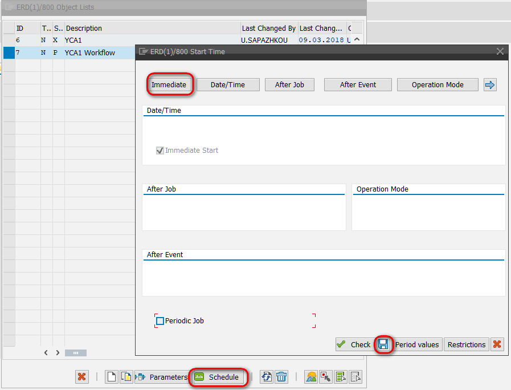Click the blue right arrow next to Operation Mode
This screenshot has width=511, height=390.
tap(490, 85)
